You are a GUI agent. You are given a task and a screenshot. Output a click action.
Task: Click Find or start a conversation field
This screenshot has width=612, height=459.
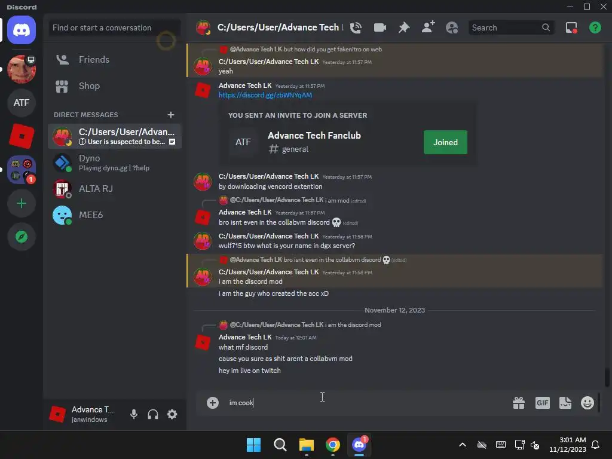(115, 27)
